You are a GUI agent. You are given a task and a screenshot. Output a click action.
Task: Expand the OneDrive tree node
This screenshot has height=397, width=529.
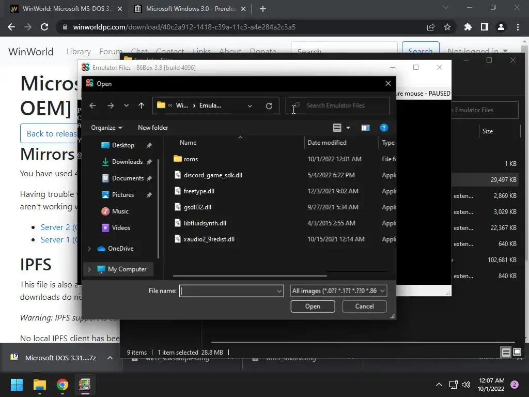point(89,249)
